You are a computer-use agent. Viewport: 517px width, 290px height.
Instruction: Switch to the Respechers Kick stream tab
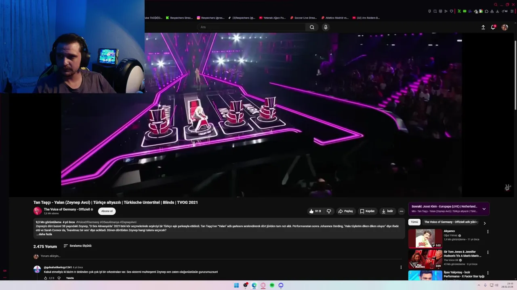click(179, 18)
